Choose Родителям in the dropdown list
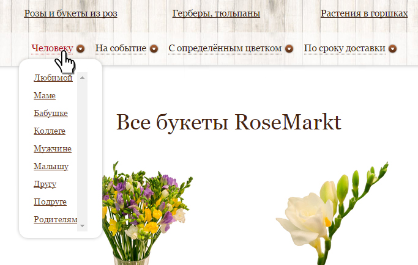 [x=56, y=219]
